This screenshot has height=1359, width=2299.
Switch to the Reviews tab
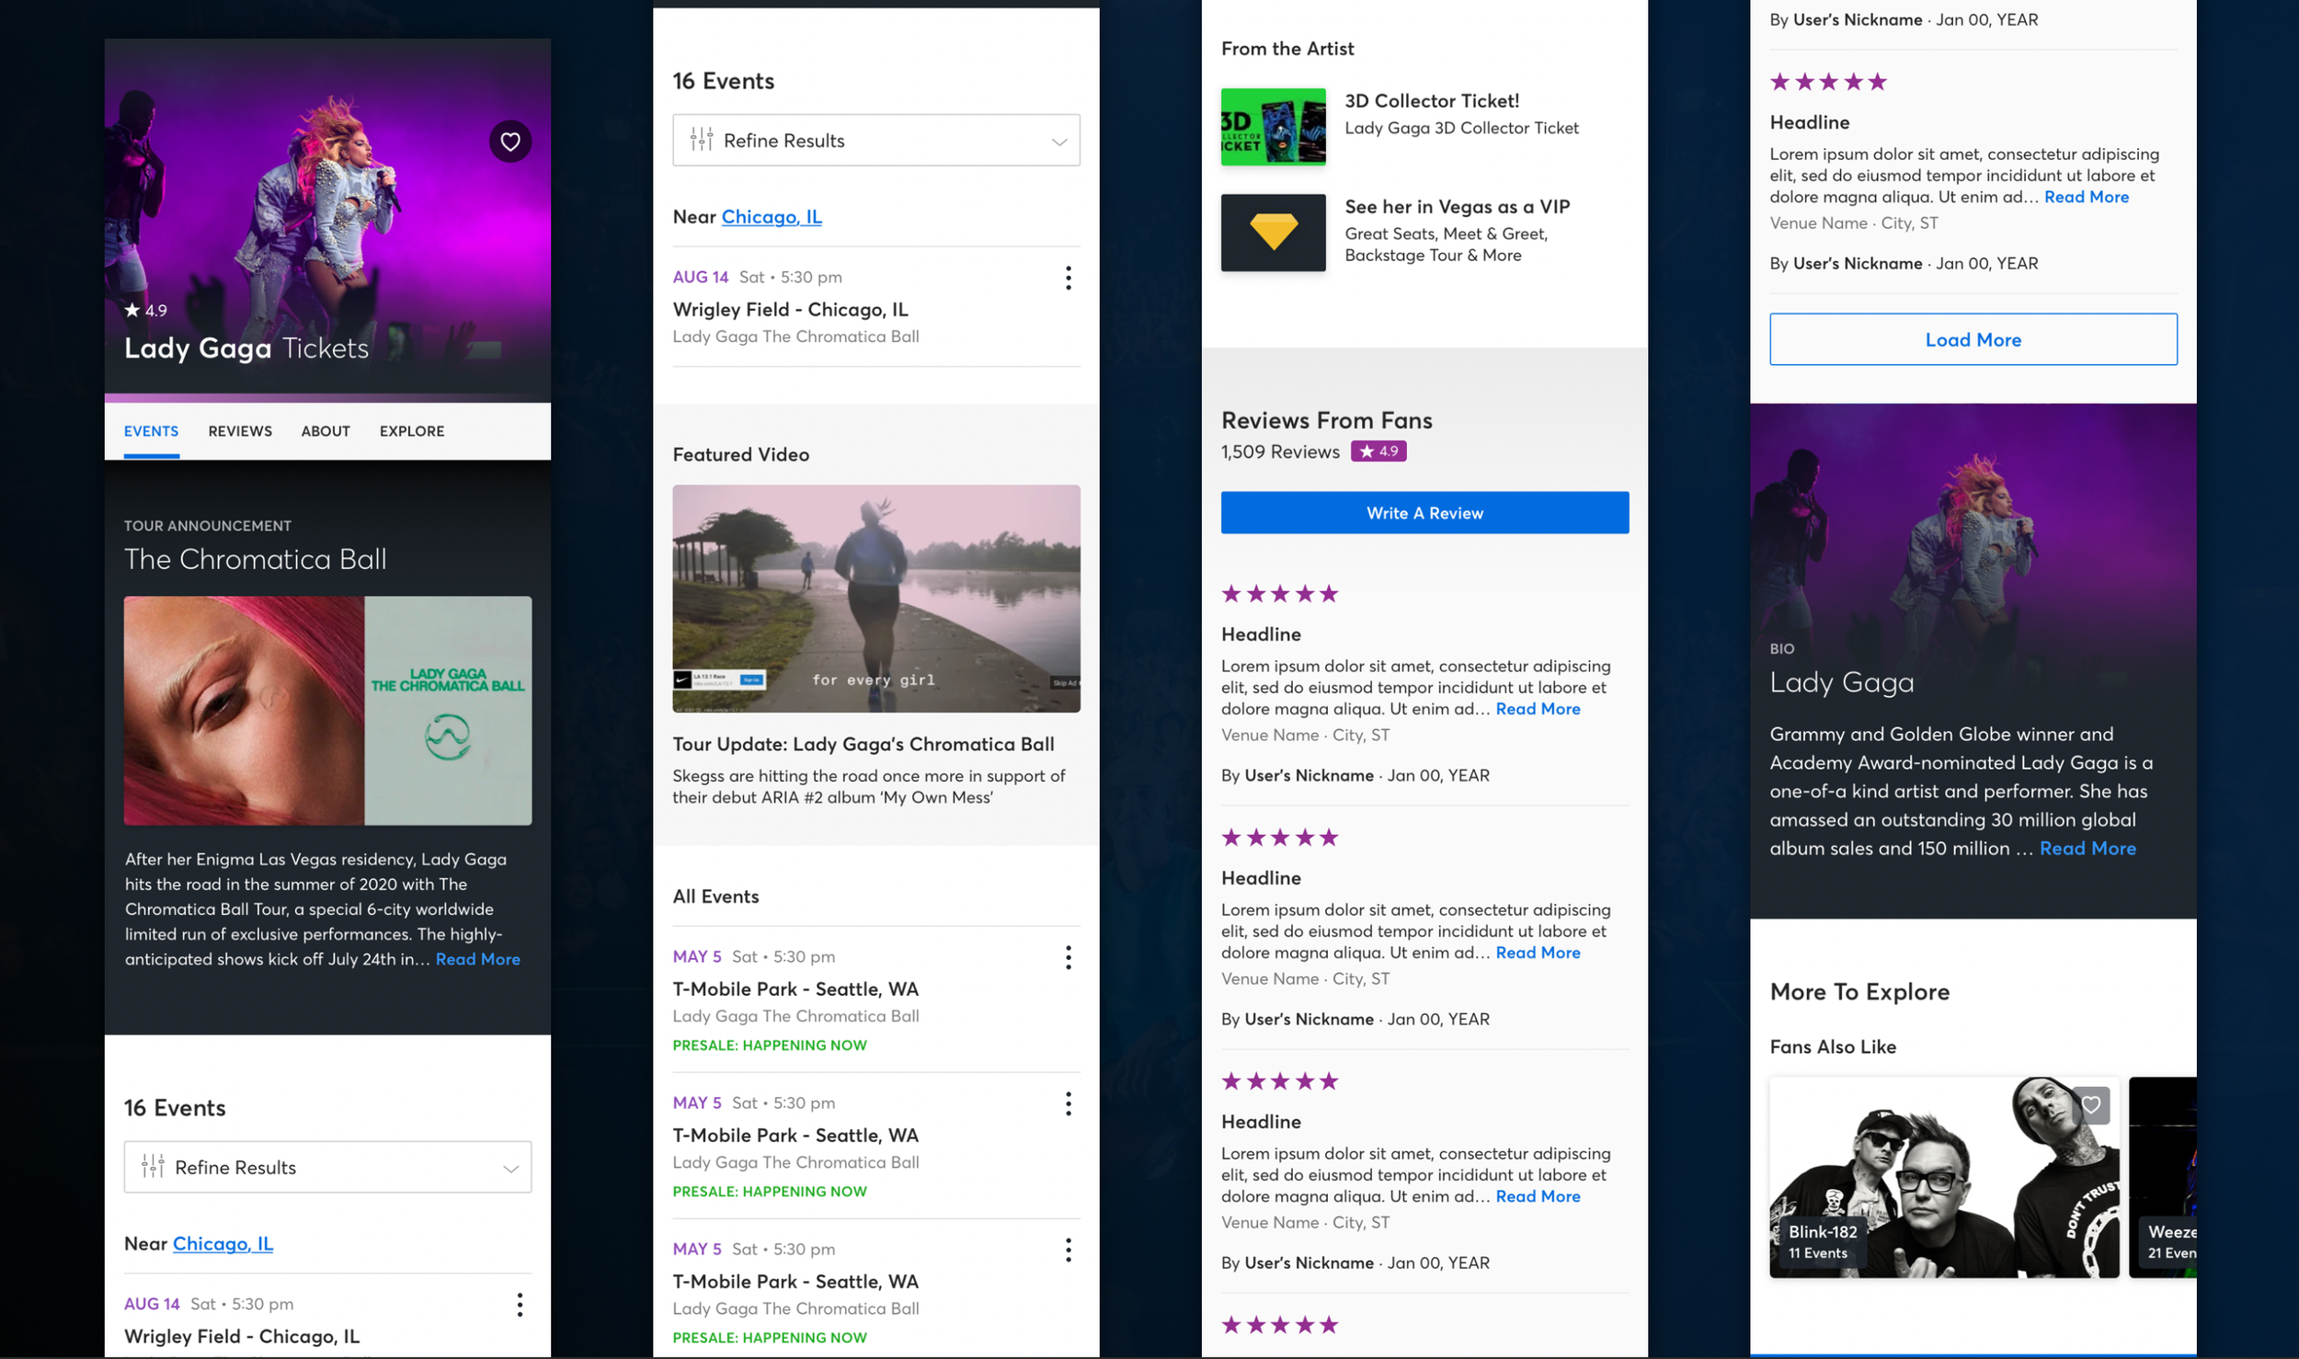pyautogui.click(x=240, y=431)
